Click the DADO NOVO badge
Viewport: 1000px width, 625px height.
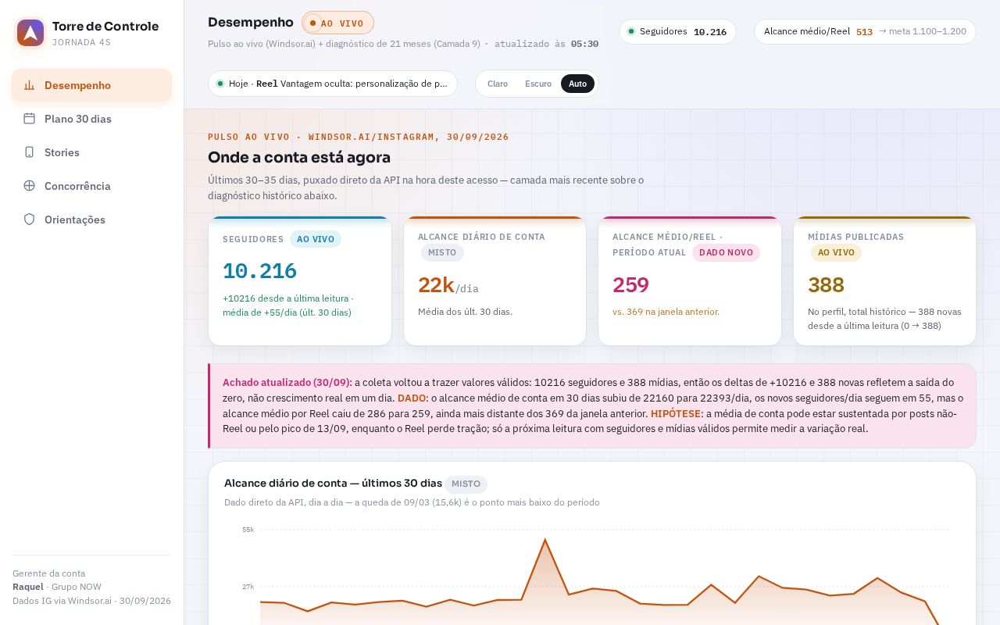(x=726, y=252)
